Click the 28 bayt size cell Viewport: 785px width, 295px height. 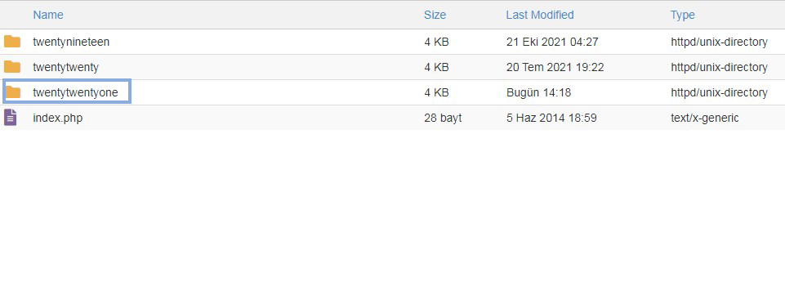click(x=443, y=118)
